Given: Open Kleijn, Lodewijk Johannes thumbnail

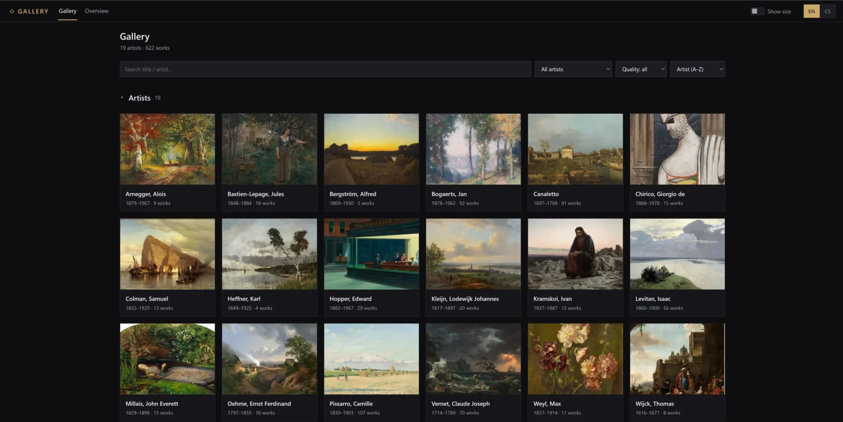Looking at the screenshot, I should 473,254.
